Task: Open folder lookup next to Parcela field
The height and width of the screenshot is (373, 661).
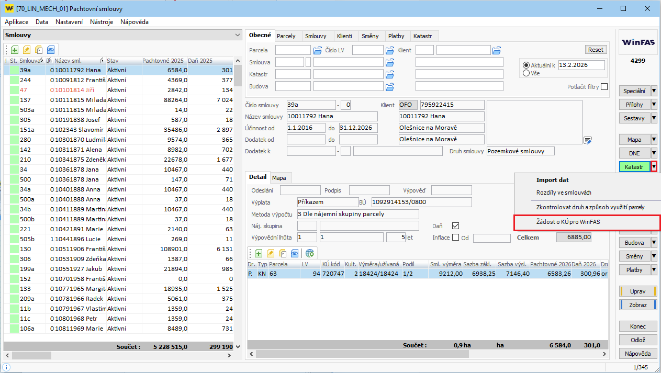Action: (x=318, y=50)
